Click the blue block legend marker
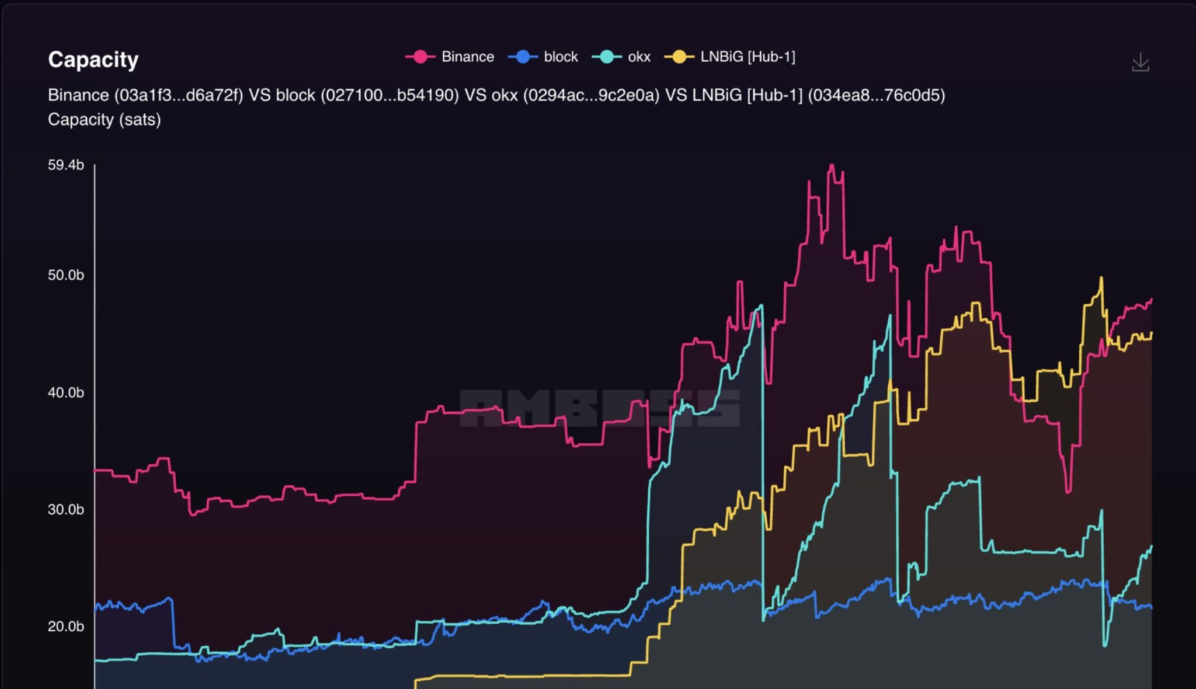This screenshot has height=689, width=1196. pyautogui.click(x=522, y=57)
